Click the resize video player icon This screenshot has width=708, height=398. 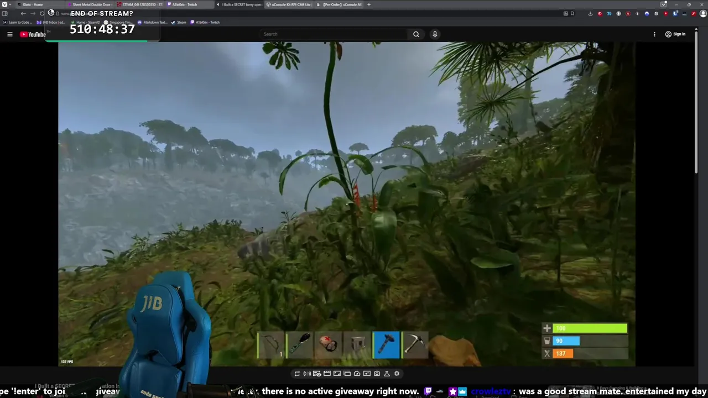[x=337, y=374]
